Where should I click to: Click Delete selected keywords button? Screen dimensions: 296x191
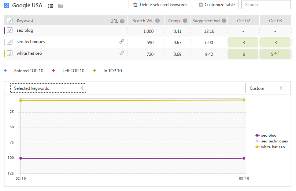pos(160,5)
